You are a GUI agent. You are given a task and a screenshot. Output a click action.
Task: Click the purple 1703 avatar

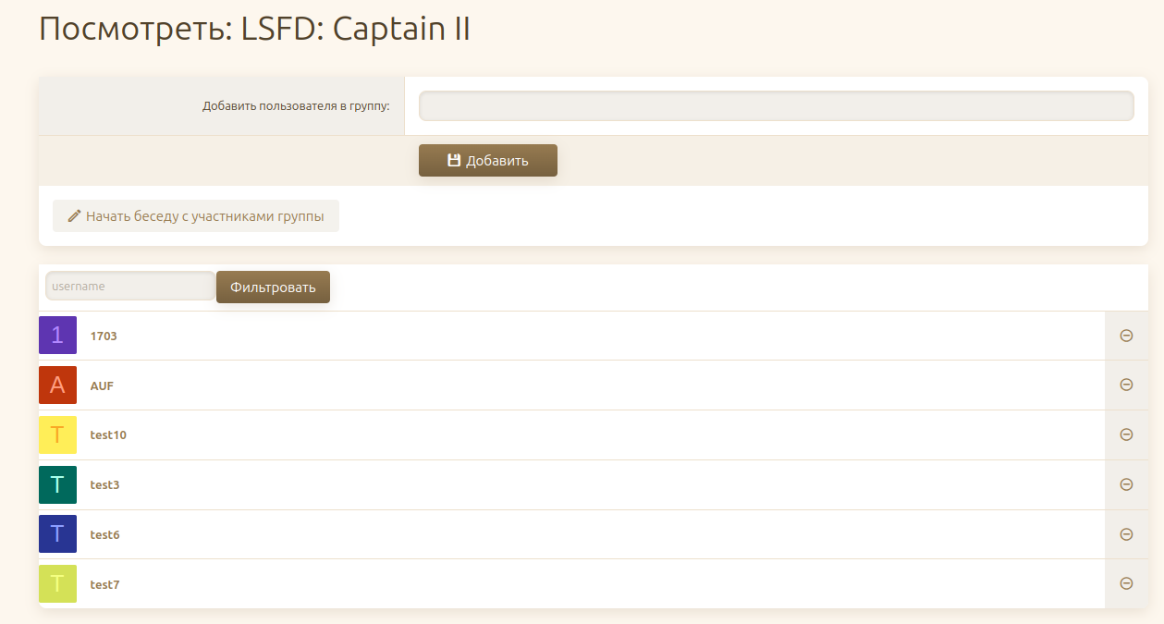point(57,336)
